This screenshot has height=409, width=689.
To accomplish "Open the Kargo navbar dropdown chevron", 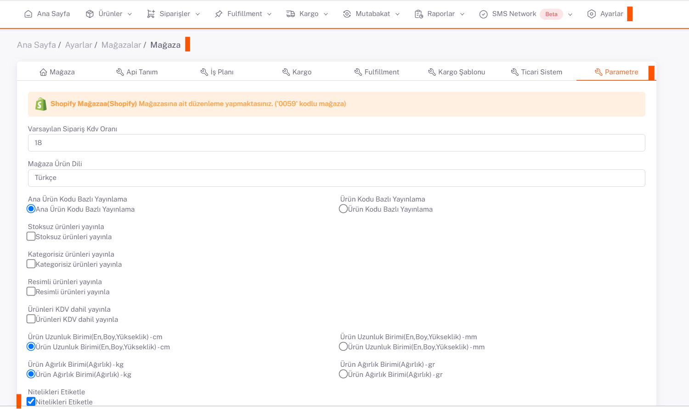I will (x=326, y=14).
